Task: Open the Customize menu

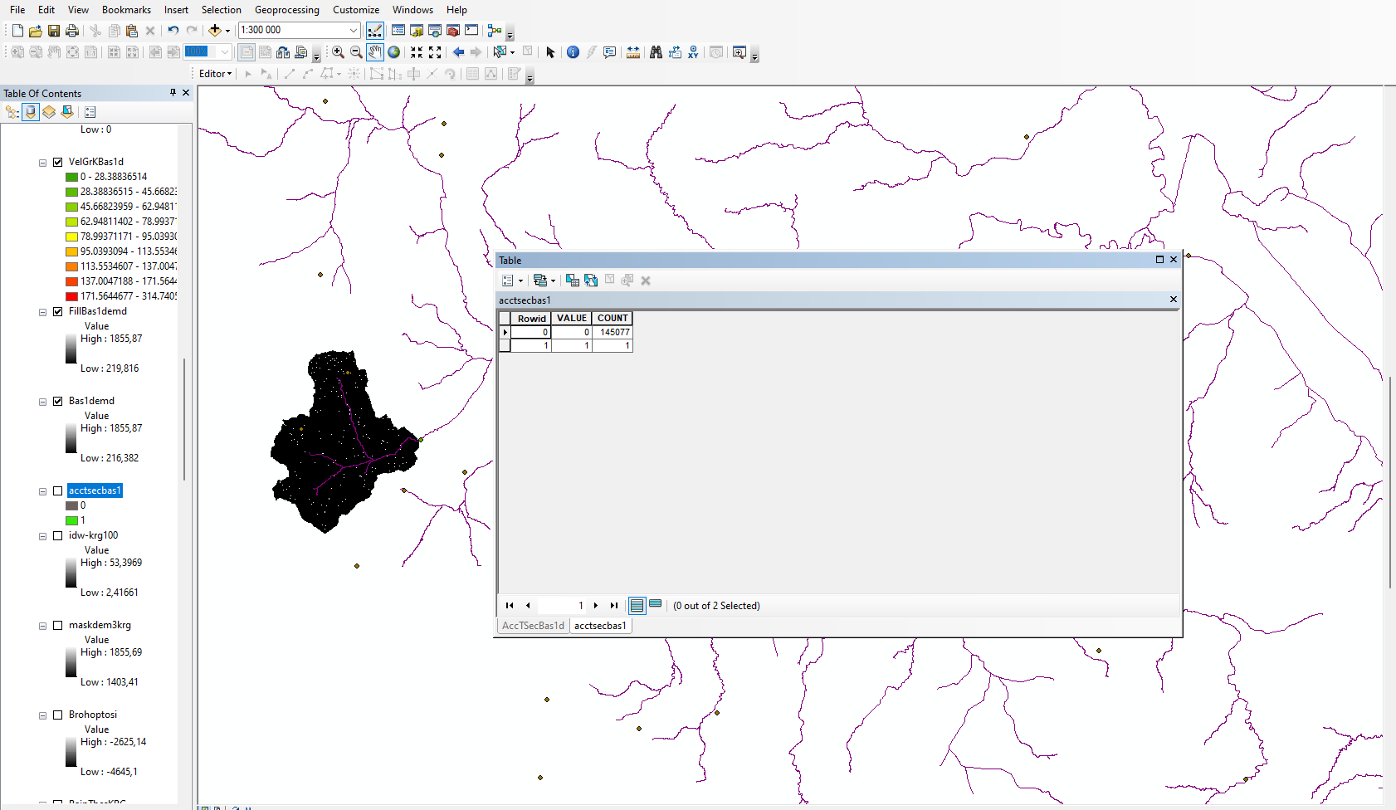Action: [356, 10]
